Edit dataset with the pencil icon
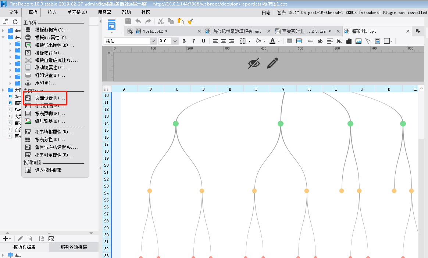This screenshot has height=258, width=428. pos(20,239)
